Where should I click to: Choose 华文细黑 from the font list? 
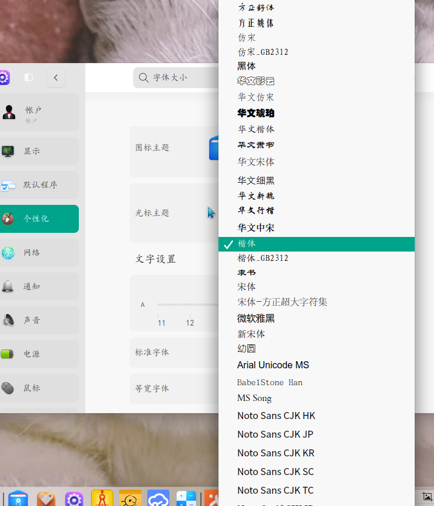(317, 180)
